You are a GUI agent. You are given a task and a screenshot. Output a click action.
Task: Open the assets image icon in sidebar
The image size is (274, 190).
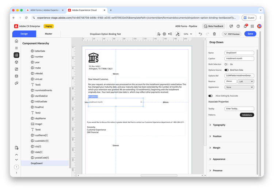tap(16, 69)
